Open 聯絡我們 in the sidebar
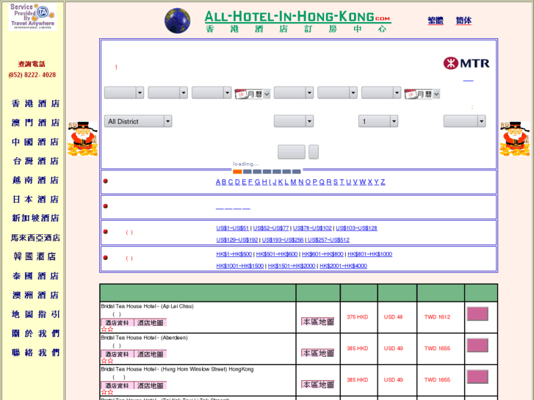Screen dimensions: 534x400 pyautogui.click(x=35, y=353)
